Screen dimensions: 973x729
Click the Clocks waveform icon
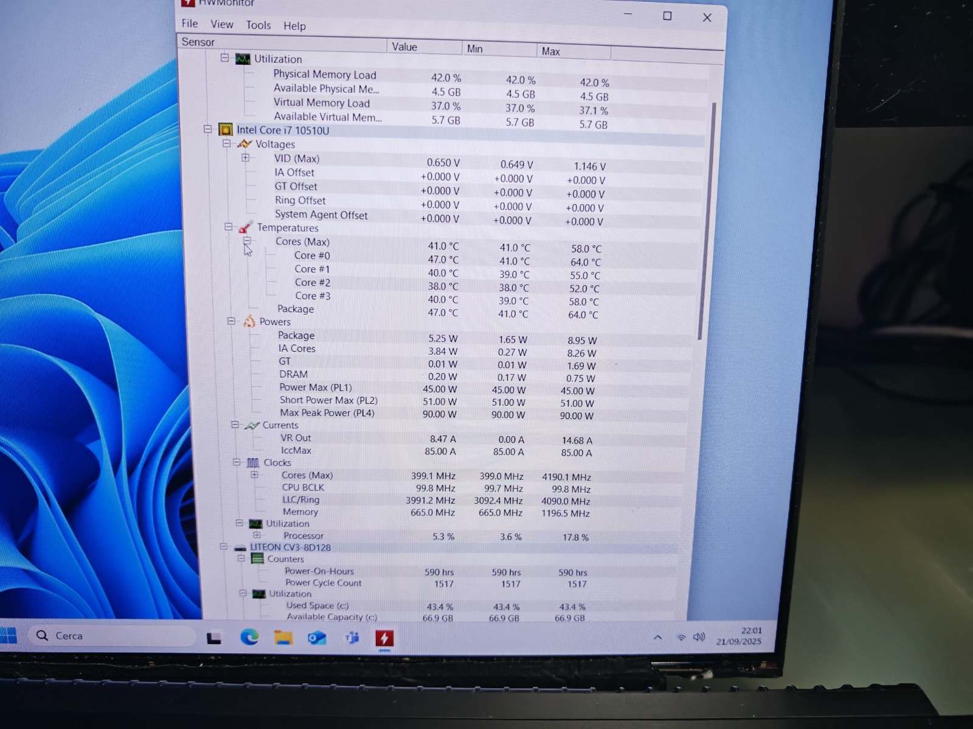tap(253, 462)
